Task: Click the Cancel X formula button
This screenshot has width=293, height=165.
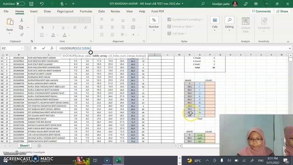Action: 35,48
